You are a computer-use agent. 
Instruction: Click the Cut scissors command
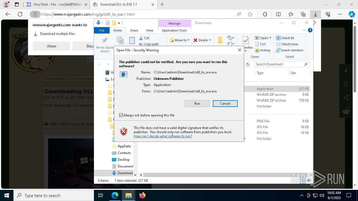144,38
